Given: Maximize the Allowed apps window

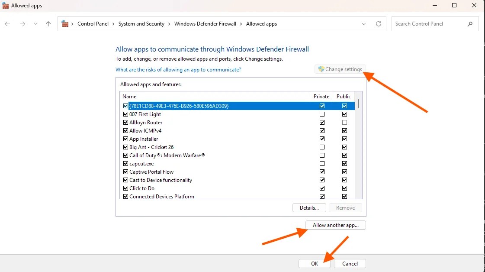Looking at the screenshot, I should (x=454, y=6).
